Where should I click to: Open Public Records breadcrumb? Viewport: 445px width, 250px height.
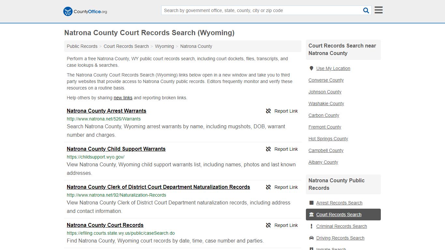point(82,46)
